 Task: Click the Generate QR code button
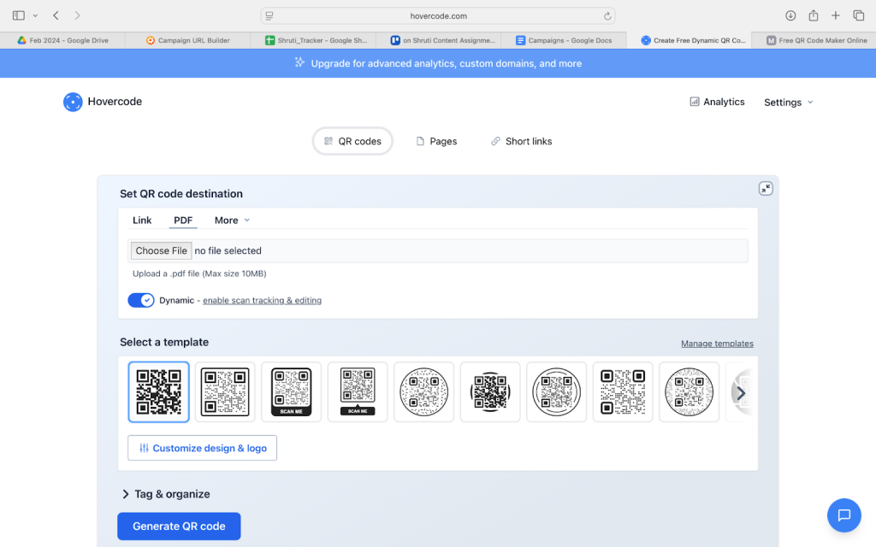(179, 526)
